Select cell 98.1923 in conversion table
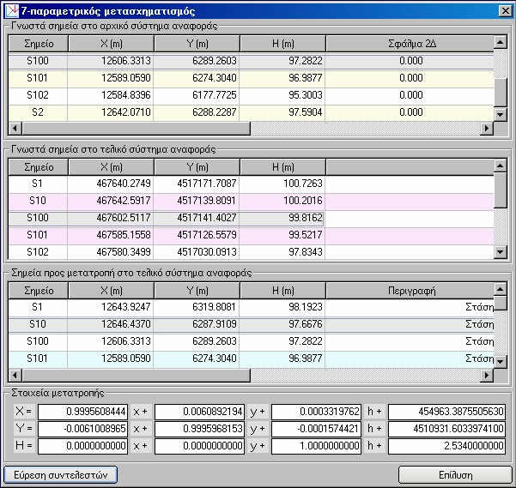 [282, 307]
